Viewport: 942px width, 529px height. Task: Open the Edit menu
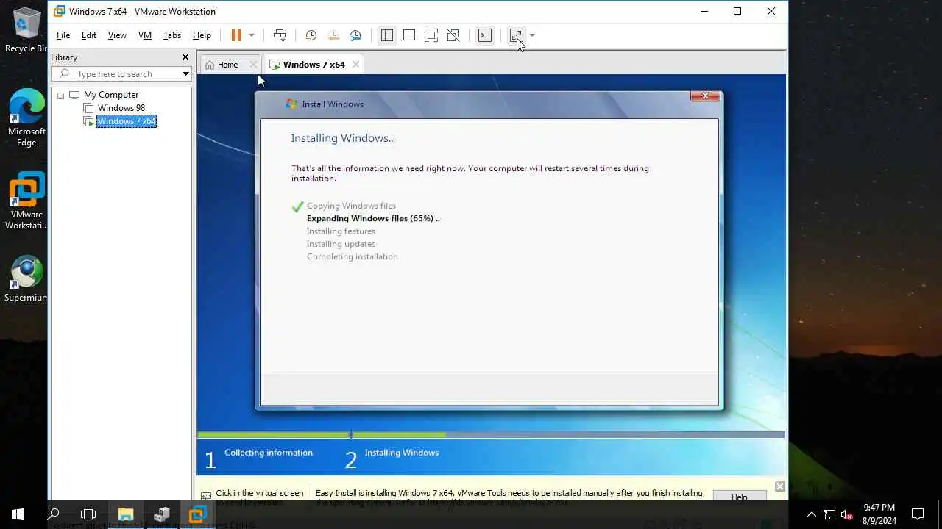pyautogui.click(x=89, y=35)
